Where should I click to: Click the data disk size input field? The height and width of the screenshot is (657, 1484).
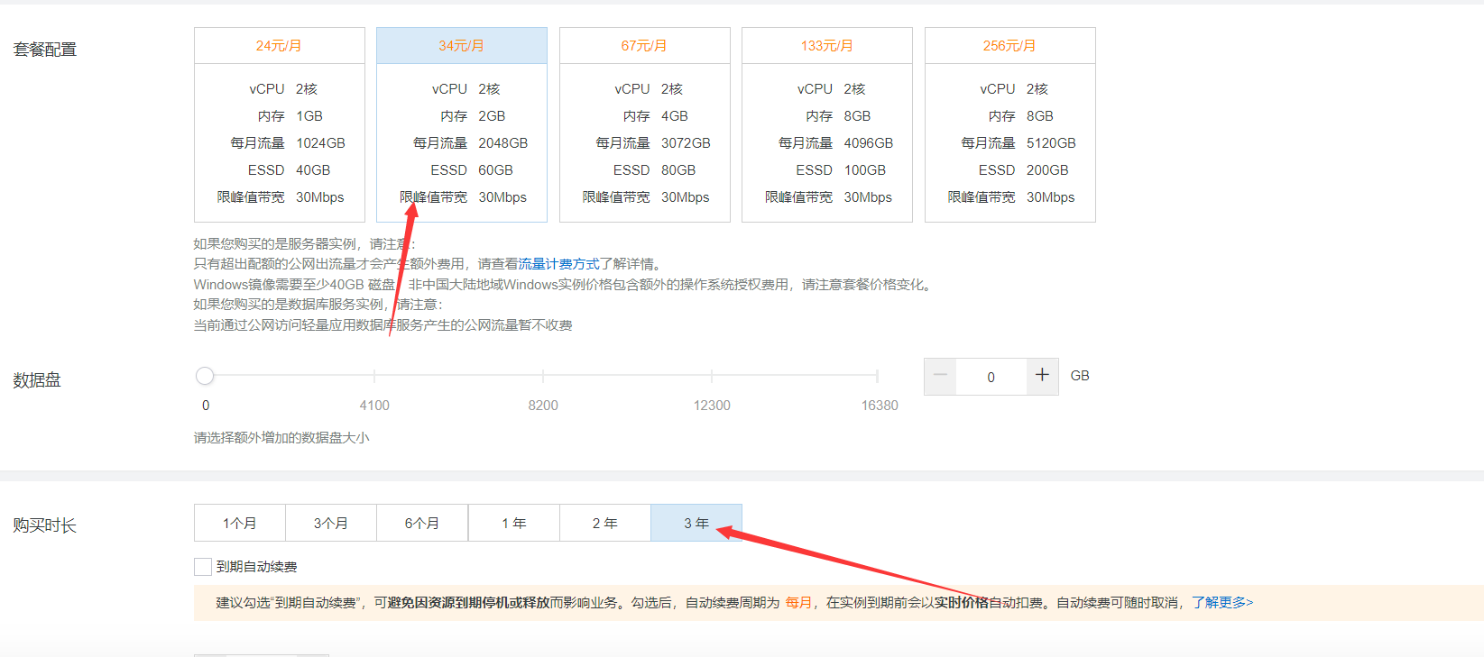coord(991,377)
